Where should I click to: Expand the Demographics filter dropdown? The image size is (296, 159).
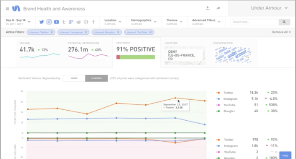coord(144,22)
